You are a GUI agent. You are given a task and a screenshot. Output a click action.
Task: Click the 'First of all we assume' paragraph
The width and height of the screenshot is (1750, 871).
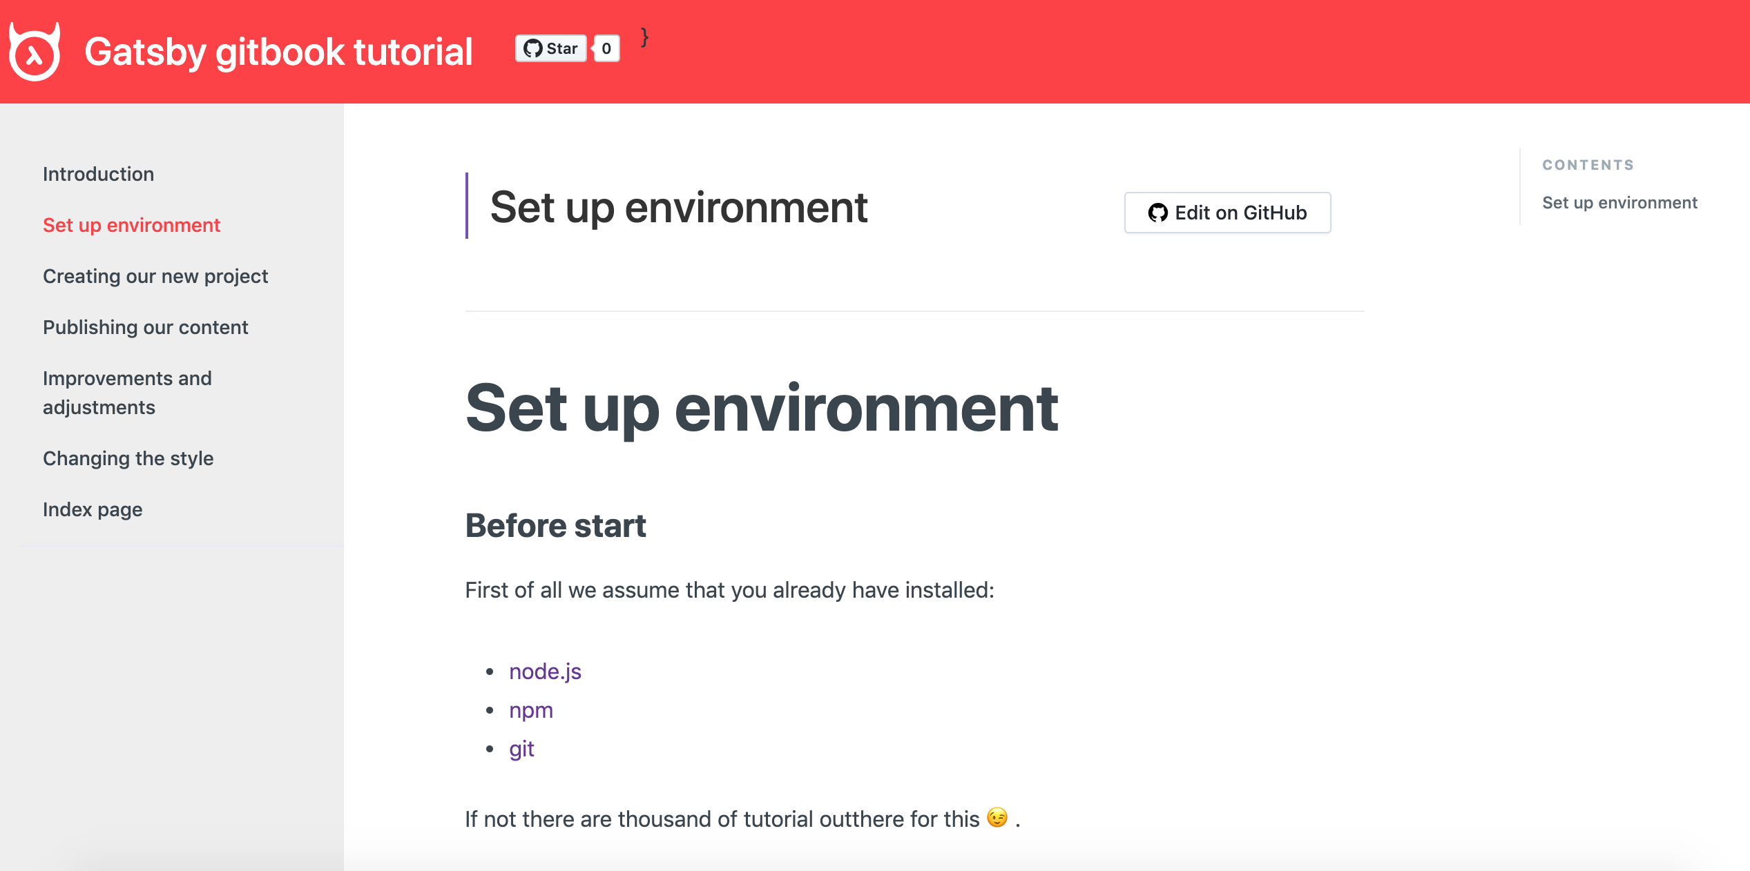pyautogui.click(x=729, y=590)
